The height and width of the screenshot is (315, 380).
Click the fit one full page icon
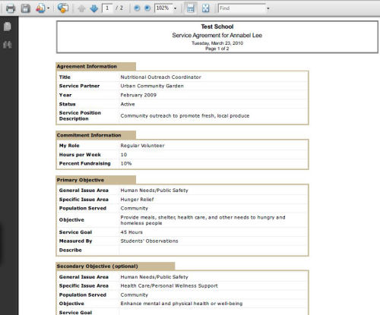tap(206, 8)
